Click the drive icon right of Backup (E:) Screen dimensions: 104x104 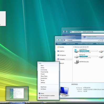pos(101,57)
